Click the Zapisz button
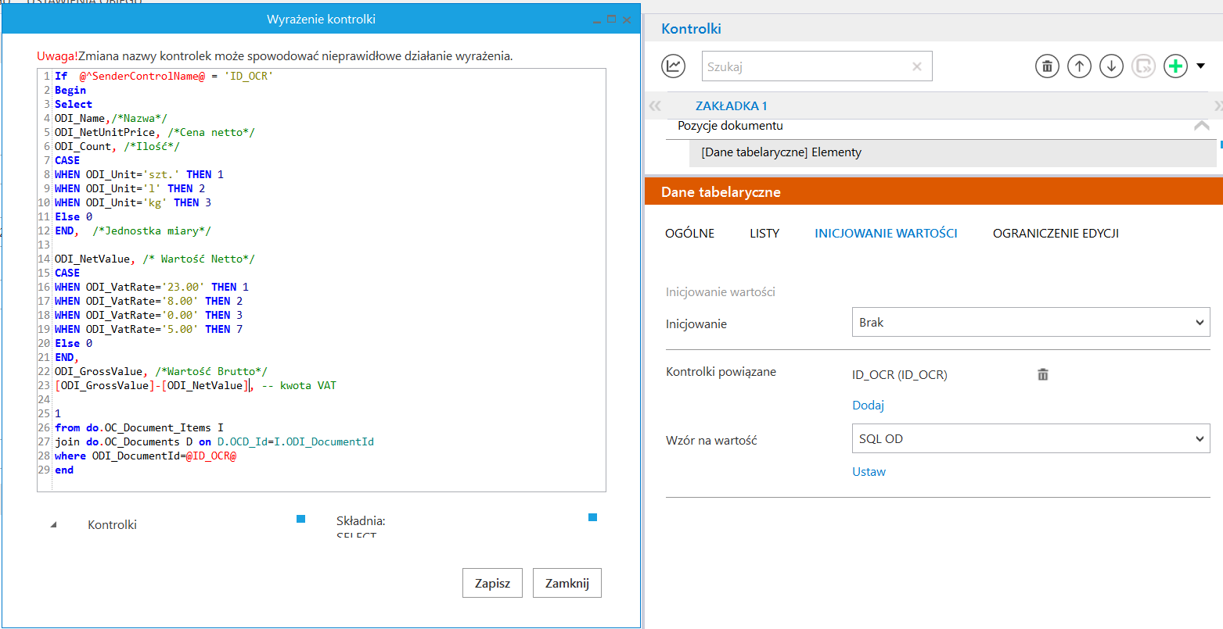Viewport: 1223px width, 629px height. [492, 583]
